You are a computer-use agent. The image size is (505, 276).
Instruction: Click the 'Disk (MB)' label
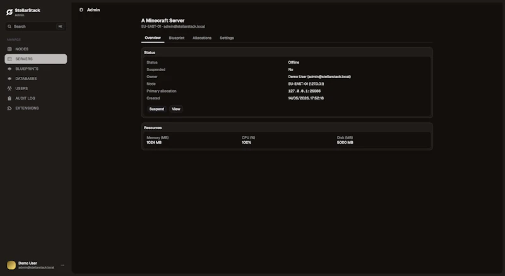point(345,137)
